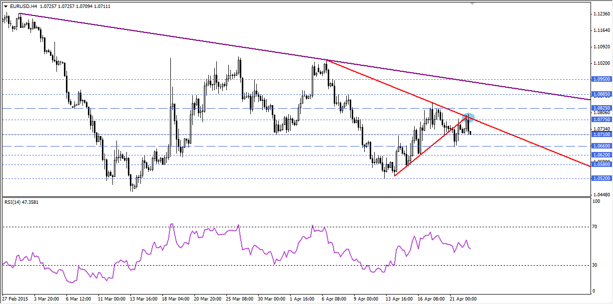Click the 1.09500 price level tag
The height and width of the screenshot is (304, 613).
(601, 79)
